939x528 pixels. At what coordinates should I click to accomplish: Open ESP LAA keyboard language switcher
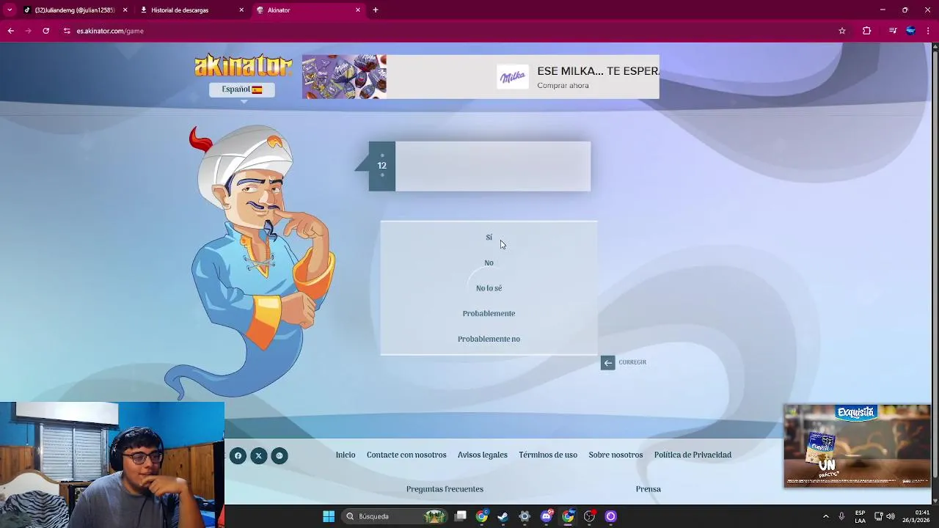tap(860, 516)
